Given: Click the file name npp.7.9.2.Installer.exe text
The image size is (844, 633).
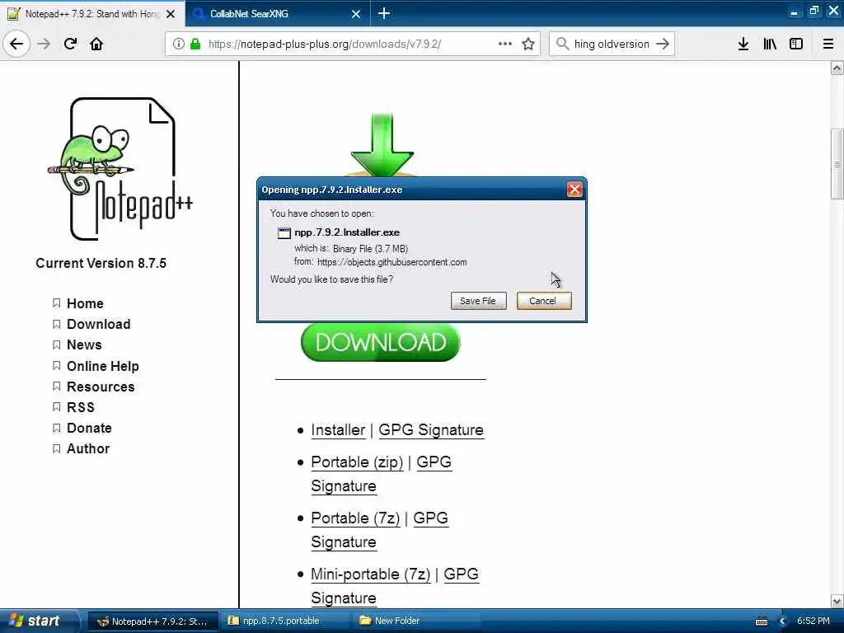Looking at the screenshot, I should pos(347,232).
